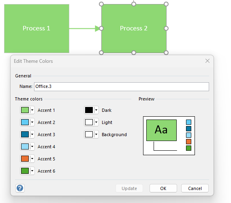Viewport: 231px width, 203px height.
Task: Select the Process 2 shape
Action: tap(134, 28)
